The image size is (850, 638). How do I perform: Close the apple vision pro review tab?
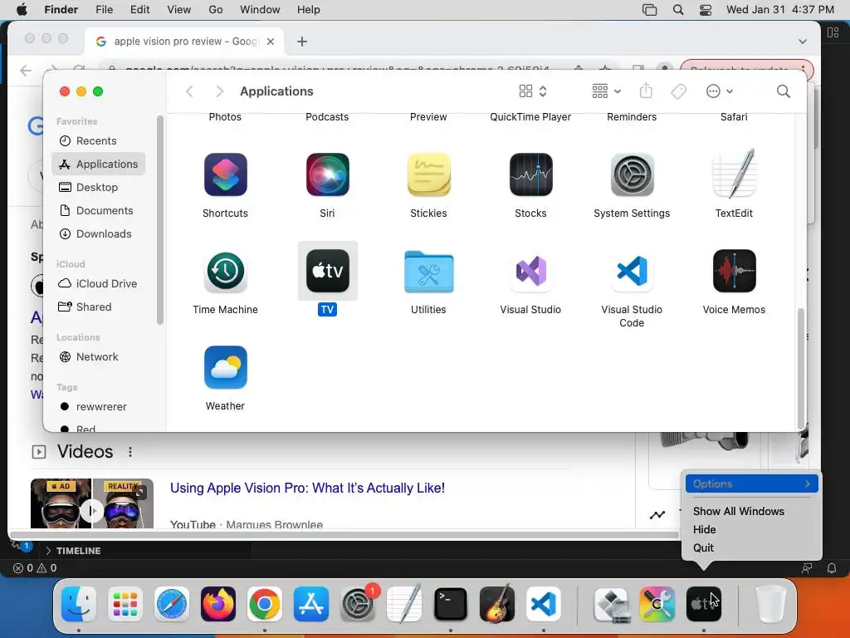[x=271, y=42]
